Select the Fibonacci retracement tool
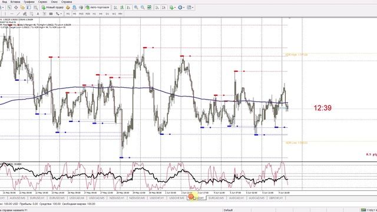This screenshot has height=212, width=377. pyautogui.click(x=31, y=14)
